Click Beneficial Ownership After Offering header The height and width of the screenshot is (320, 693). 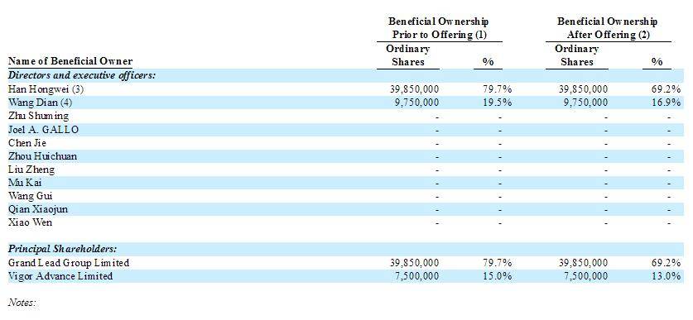(x=607, y=28)
